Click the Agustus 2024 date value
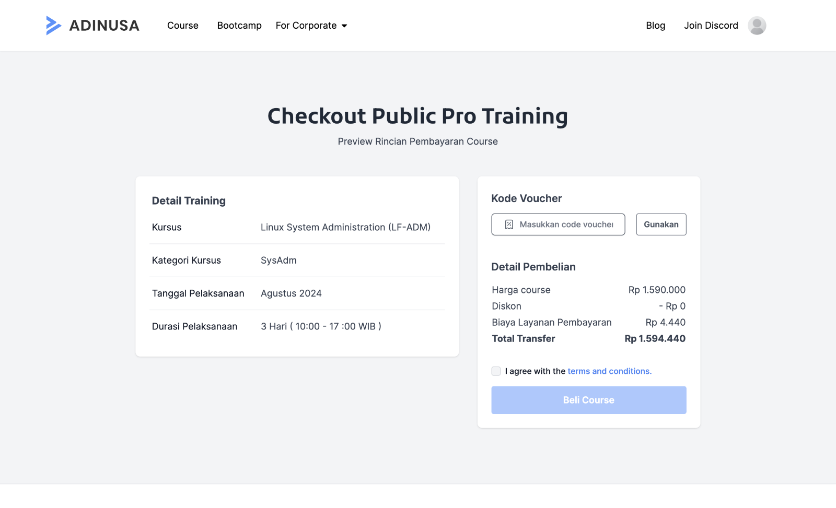The width and height of the screenshot is (836, 508). 291,293
